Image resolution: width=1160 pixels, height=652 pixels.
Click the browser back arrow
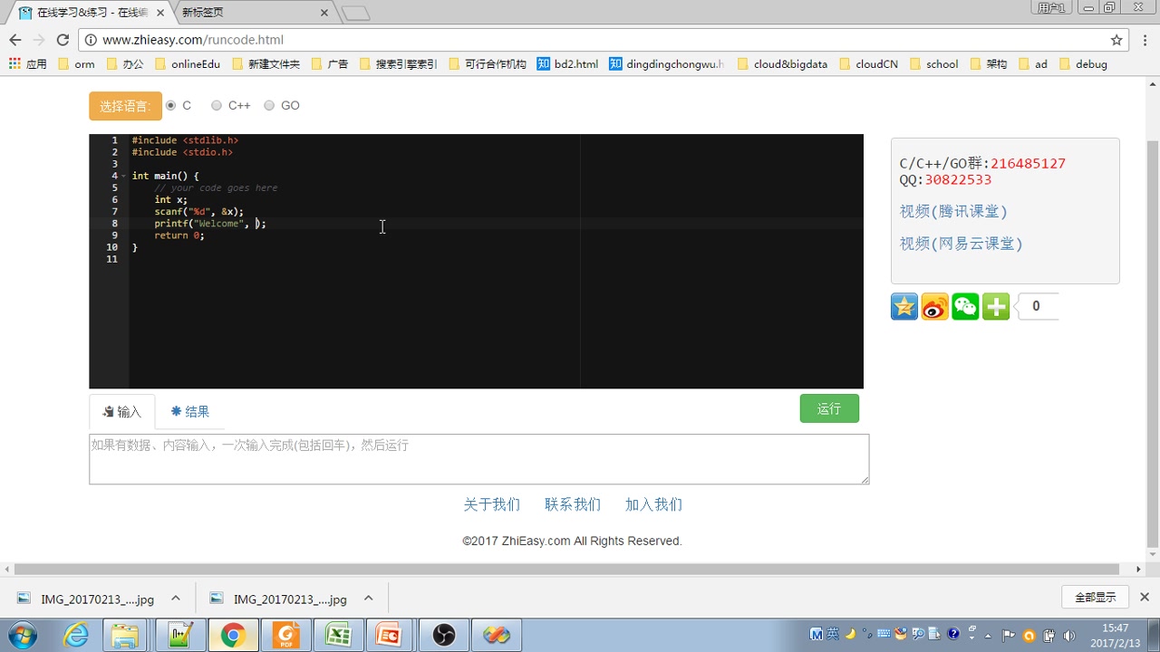(x=14, y=40)
